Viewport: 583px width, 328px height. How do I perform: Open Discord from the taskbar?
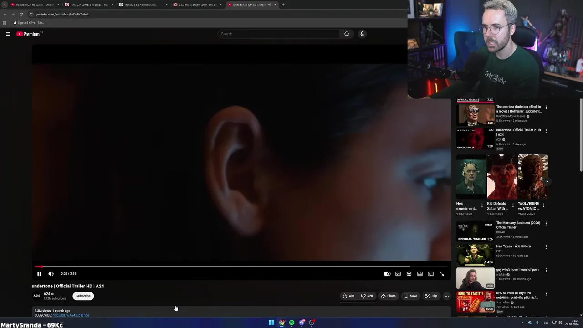pos(302,323)
